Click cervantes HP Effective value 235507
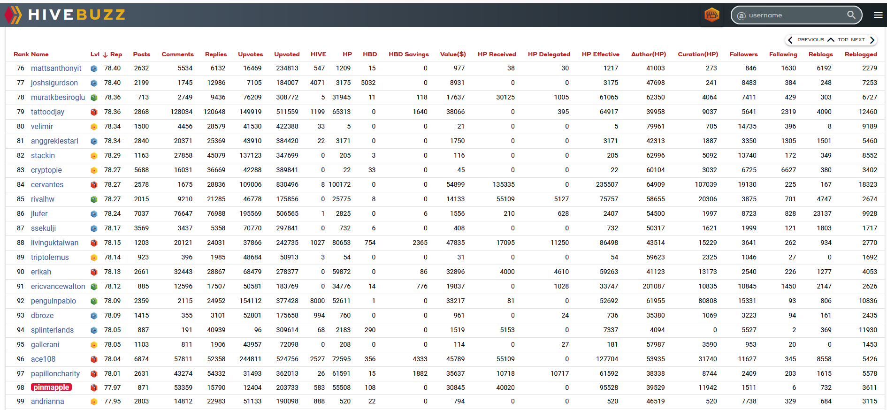887x410 pixels. pyautogui.click(x=607, y=185)
